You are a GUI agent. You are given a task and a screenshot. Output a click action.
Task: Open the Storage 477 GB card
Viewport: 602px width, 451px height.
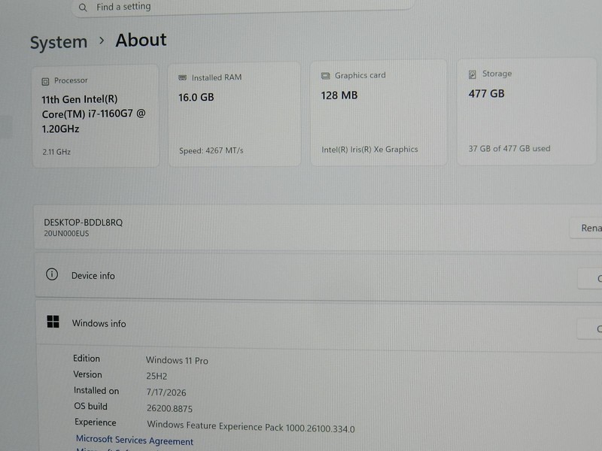click(526, 111)
